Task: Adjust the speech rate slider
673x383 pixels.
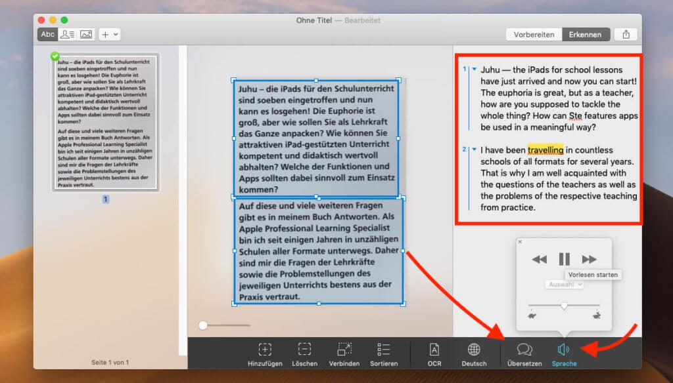Action: click(564, 306)
